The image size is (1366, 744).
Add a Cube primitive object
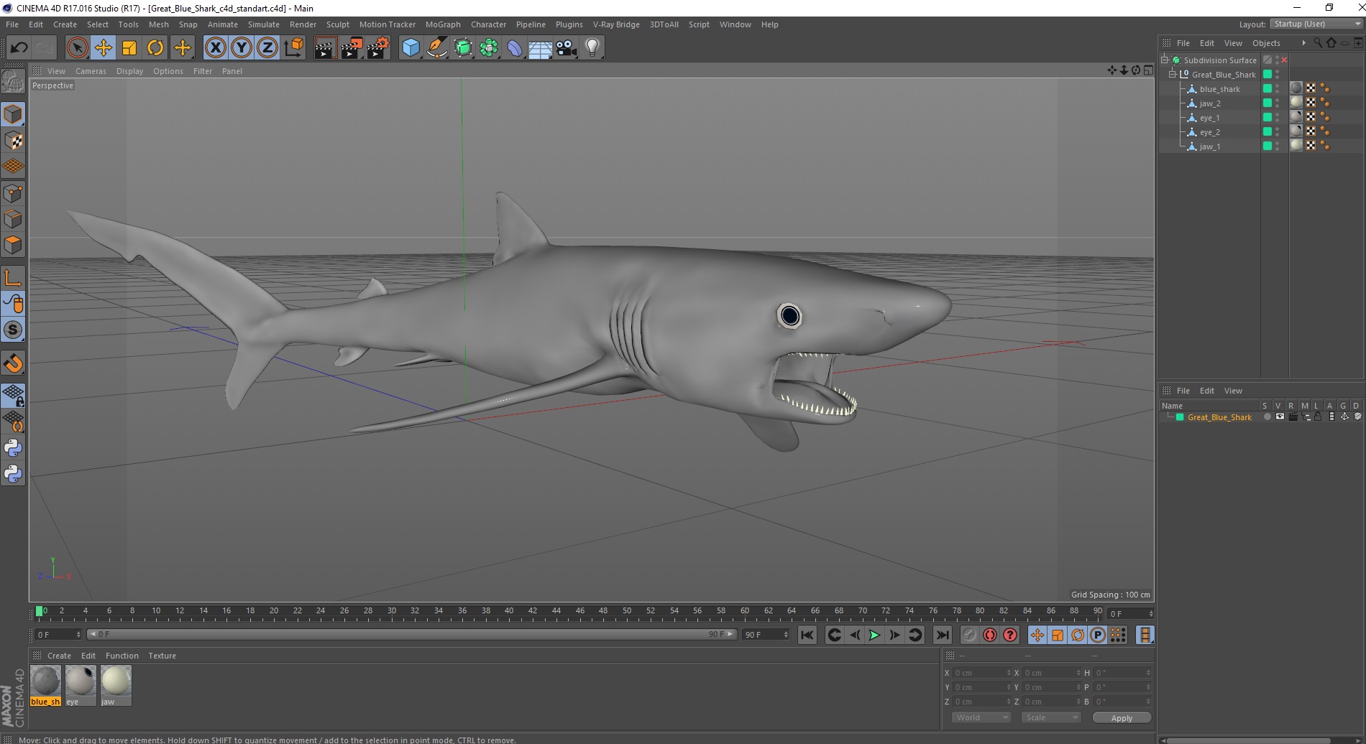coord(411,48)
